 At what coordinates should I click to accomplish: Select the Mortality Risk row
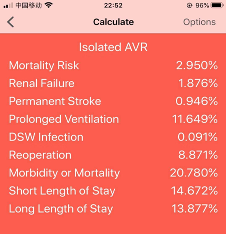[x=113, y=65]
